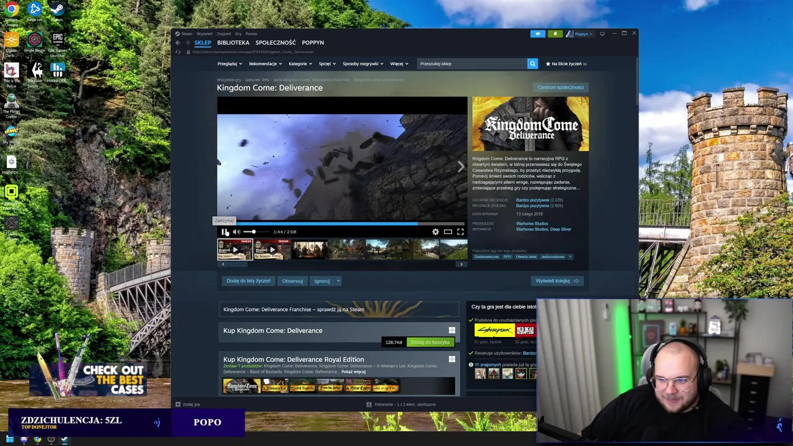Focus the Przeszukaj sklep search field
Image resolution: width=793 pixels, height=446 pixels.
pos(472,63)
